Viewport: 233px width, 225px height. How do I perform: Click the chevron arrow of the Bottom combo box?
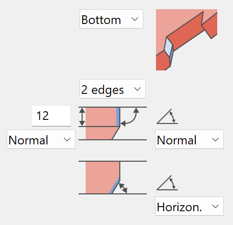coord(135,19)
